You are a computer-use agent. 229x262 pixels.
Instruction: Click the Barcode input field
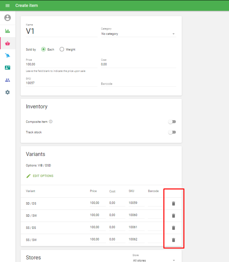(138, 84)
